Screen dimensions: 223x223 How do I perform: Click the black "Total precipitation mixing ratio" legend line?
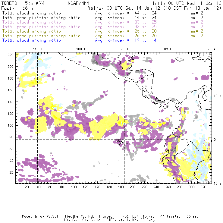tap(41, 18)
